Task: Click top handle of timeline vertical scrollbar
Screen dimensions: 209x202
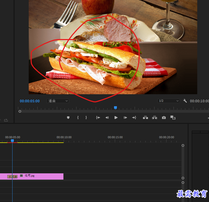Action: click(x=183, y=145)
